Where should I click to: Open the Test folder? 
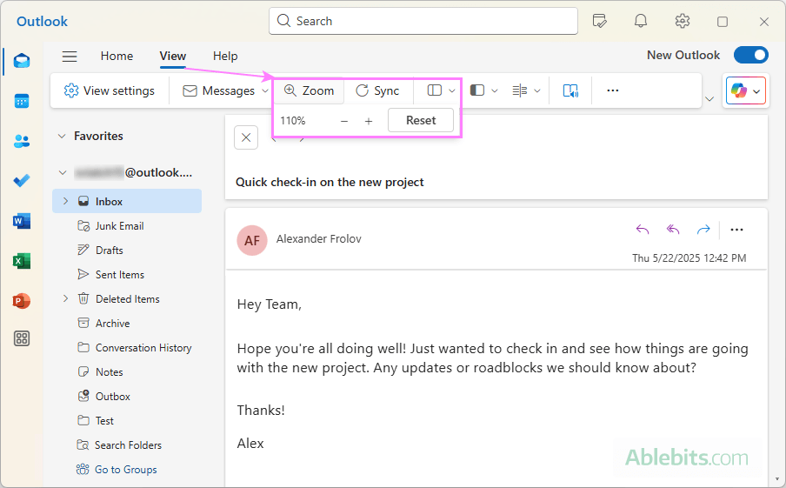click(104, 421)
